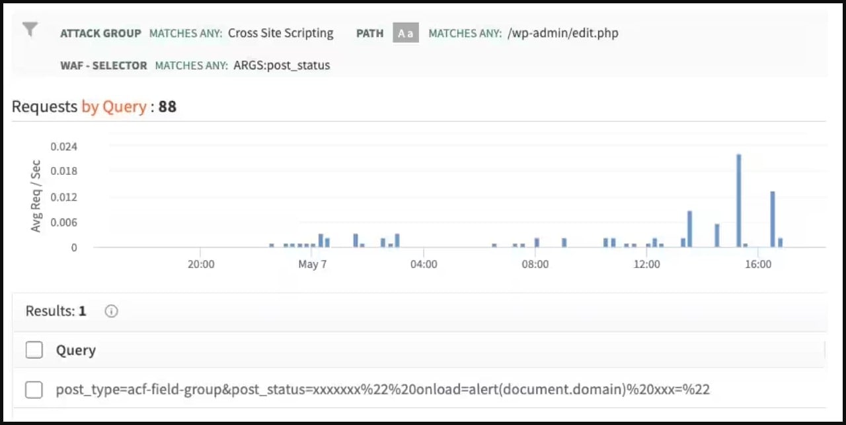The height and width of the screenshot is (425, 846).
Task: Open the WAF - Selector MATCHES ANY operator
Action: [192, 65]
